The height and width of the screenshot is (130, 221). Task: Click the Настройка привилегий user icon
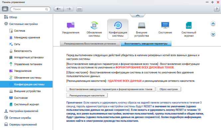(6, 111)
